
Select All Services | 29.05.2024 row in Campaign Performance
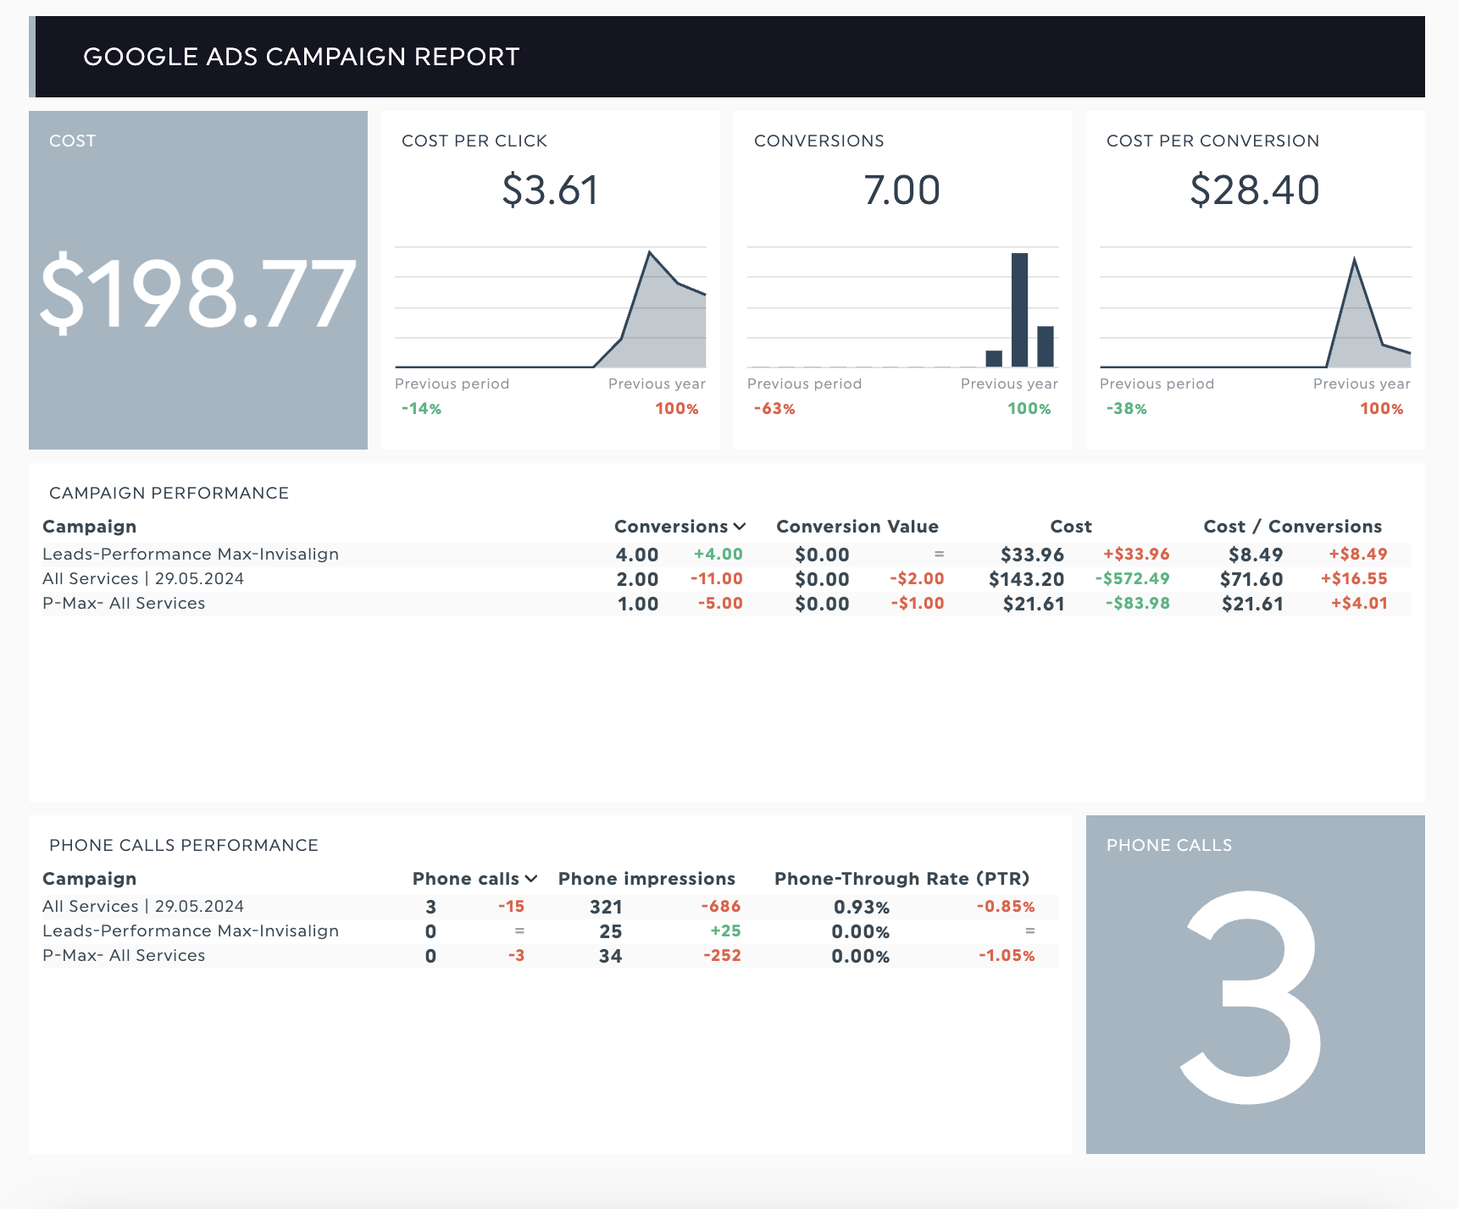click(x=727, y=579)
